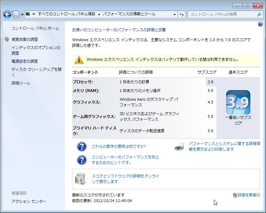Open これらの数字の意味は何ですか? link
The width and height of the screenshot is (266, 213).
pos(119,146)
